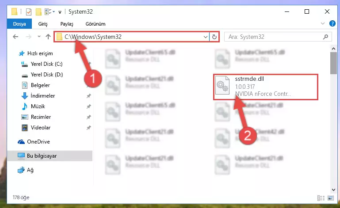Image resolution: width=340 pixels, height=208 pixels.
Task: Open the Dosya menu tab
Action: [19, 24]
